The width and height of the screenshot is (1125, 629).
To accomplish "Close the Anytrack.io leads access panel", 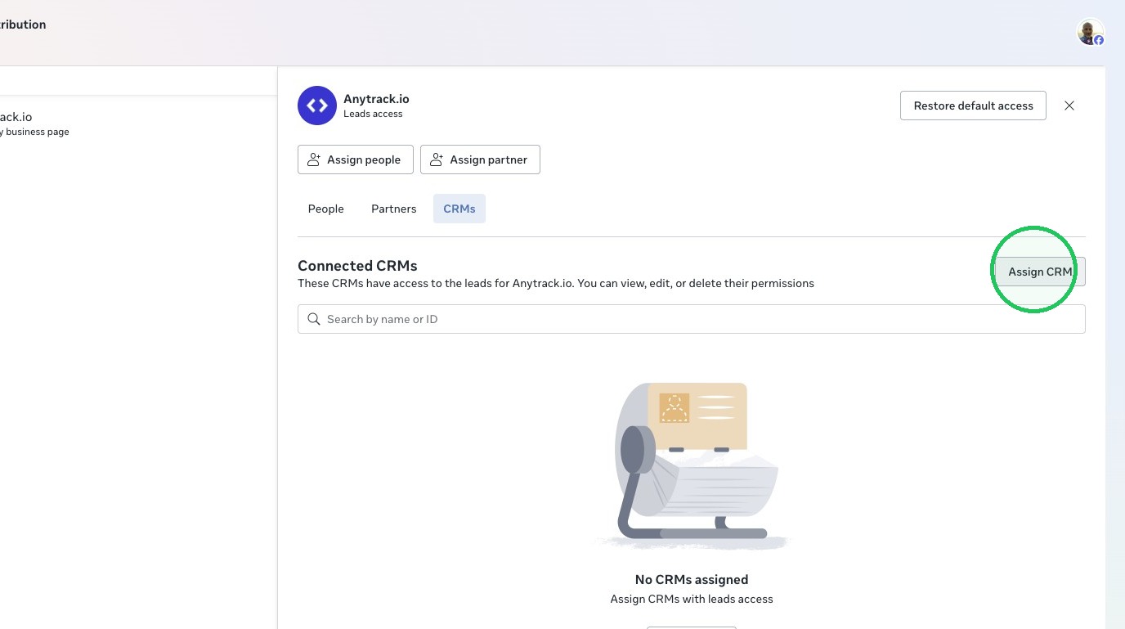I will pos(1069,106).
